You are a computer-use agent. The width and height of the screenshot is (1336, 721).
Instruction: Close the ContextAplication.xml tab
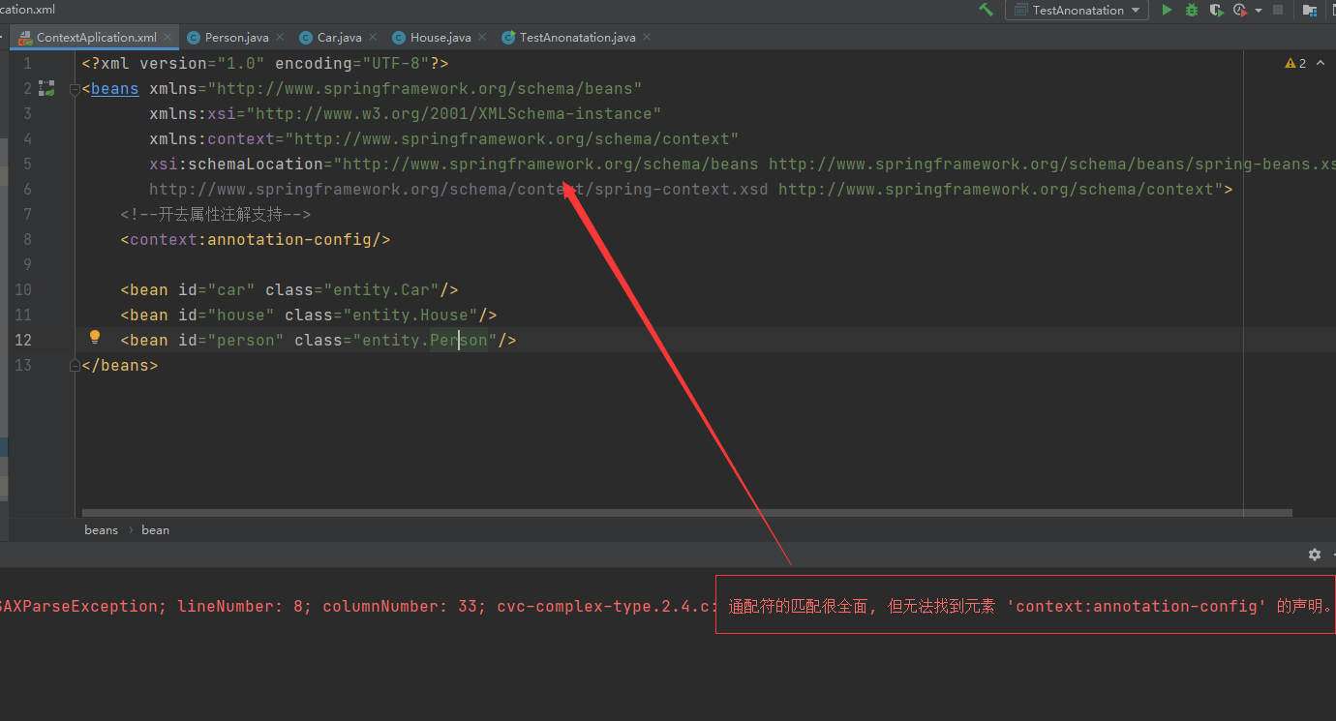click(x=168, y=38)
